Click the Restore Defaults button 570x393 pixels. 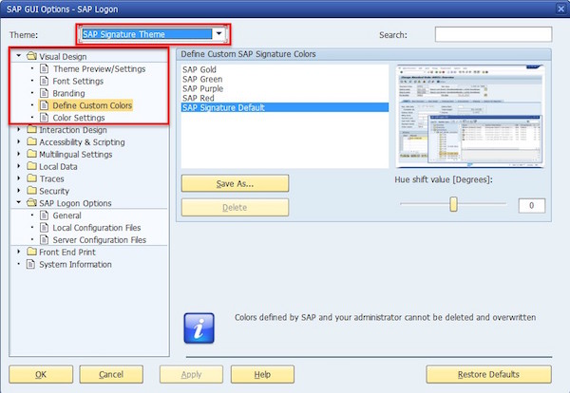(488, 374)
